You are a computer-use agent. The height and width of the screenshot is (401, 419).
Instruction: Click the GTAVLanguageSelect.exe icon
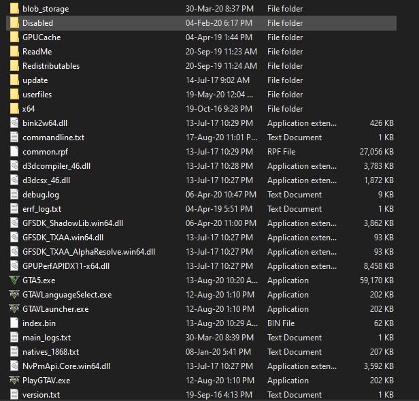pos(14,295)
